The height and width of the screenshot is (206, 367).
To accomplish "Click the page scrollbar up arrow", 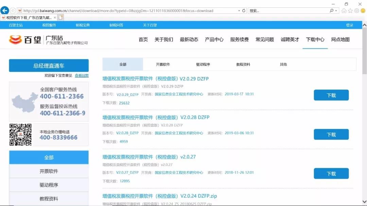I will tap(364, 25).
